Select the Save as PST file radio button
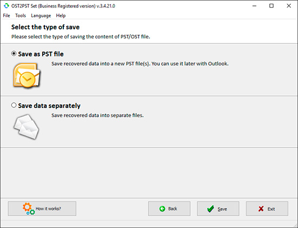This screenshot has height=228, width=298. (14, 54)
